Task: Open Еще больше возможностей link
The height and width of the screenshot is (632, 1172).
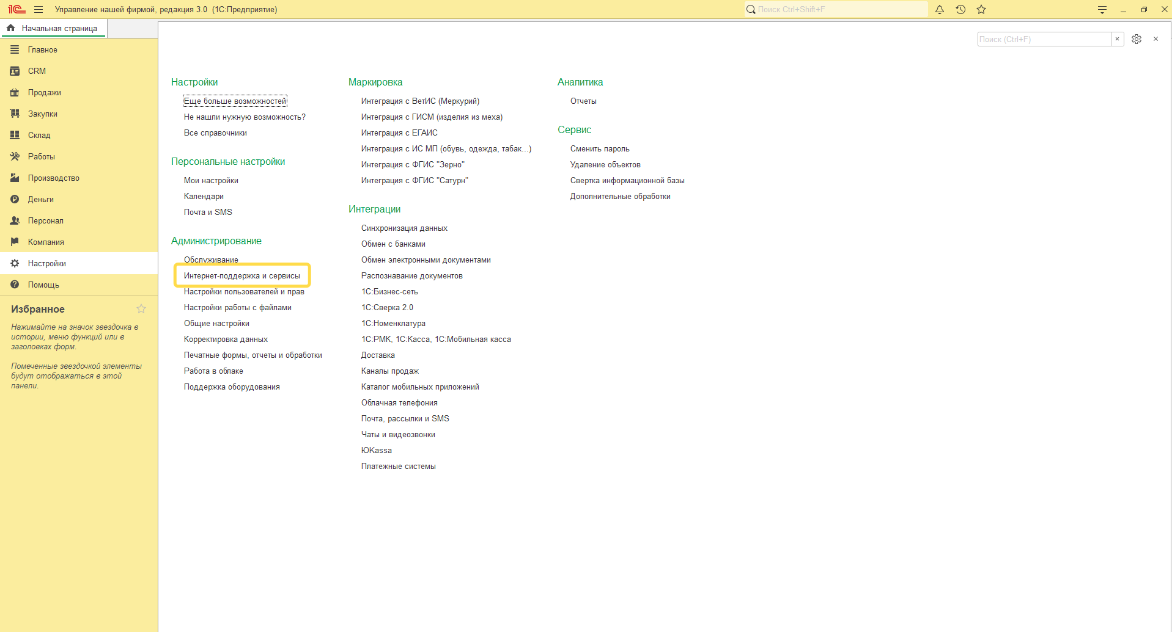Action: 235,101
